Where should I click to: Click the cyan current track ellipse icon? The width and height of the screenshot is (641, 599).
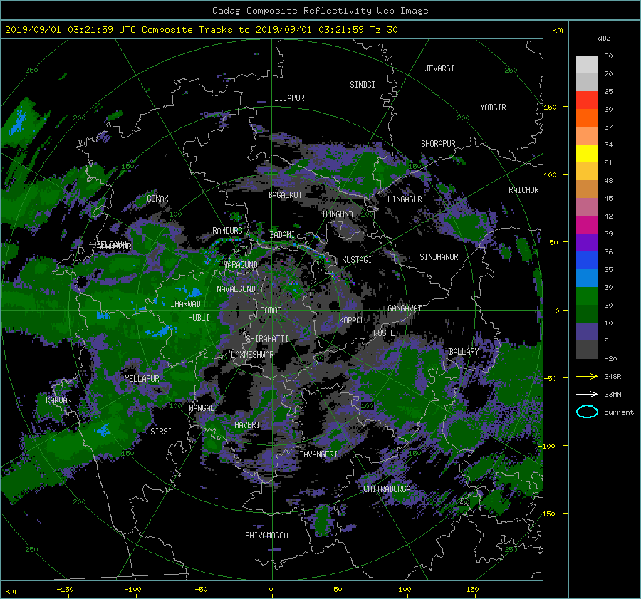click(x=587, y=412)
